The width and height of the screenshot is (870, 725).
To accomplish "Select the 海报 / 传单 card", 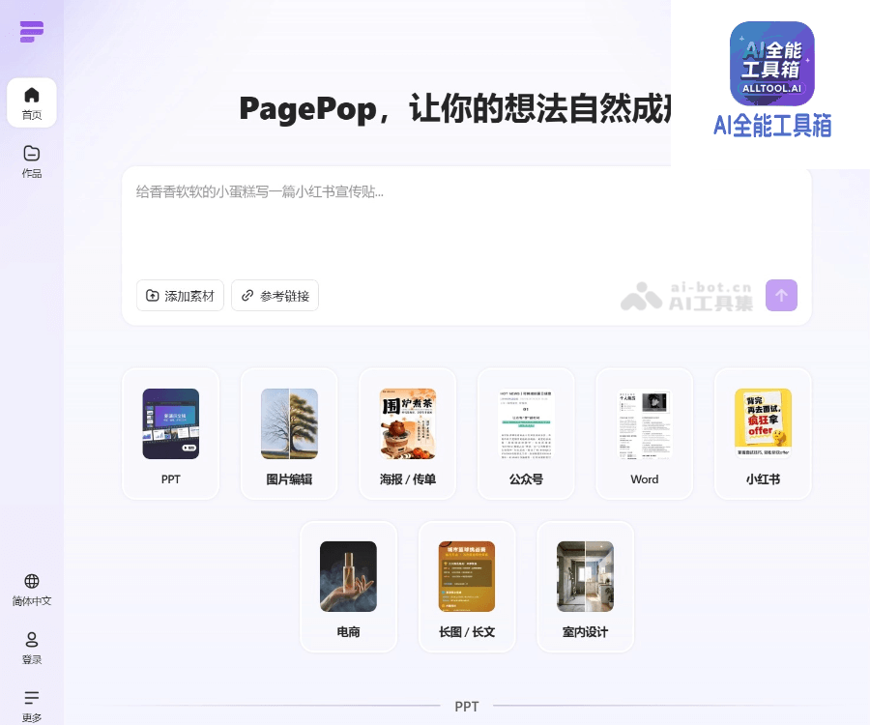I will coord(408,434).
